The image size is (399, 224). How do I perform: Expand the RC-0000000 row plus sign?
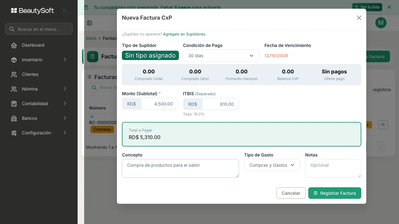point(92,117)
